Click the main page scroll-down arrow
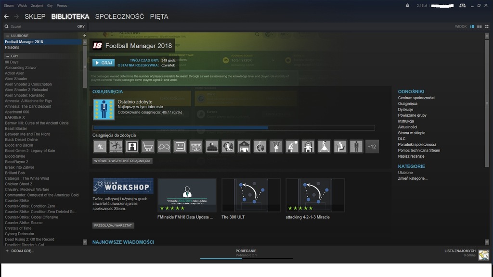Screen dimensions: 493x277 487,242
